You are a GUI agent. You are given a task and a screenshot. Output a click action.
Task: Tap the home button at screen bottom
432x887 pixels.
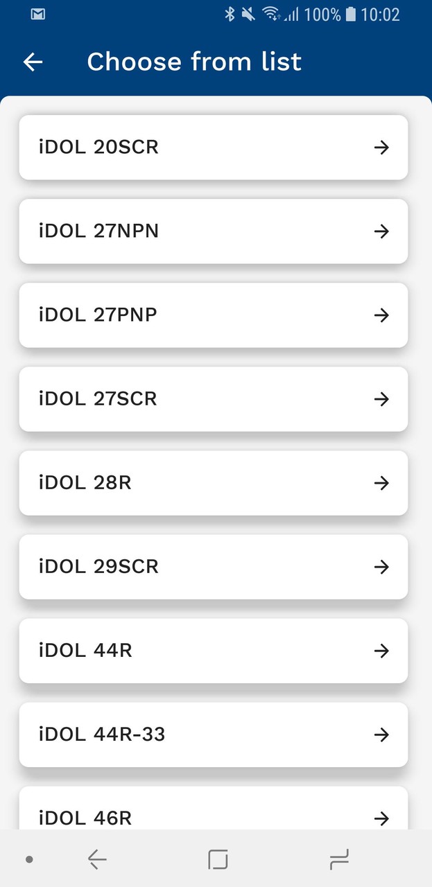click(x=218, y=859)
